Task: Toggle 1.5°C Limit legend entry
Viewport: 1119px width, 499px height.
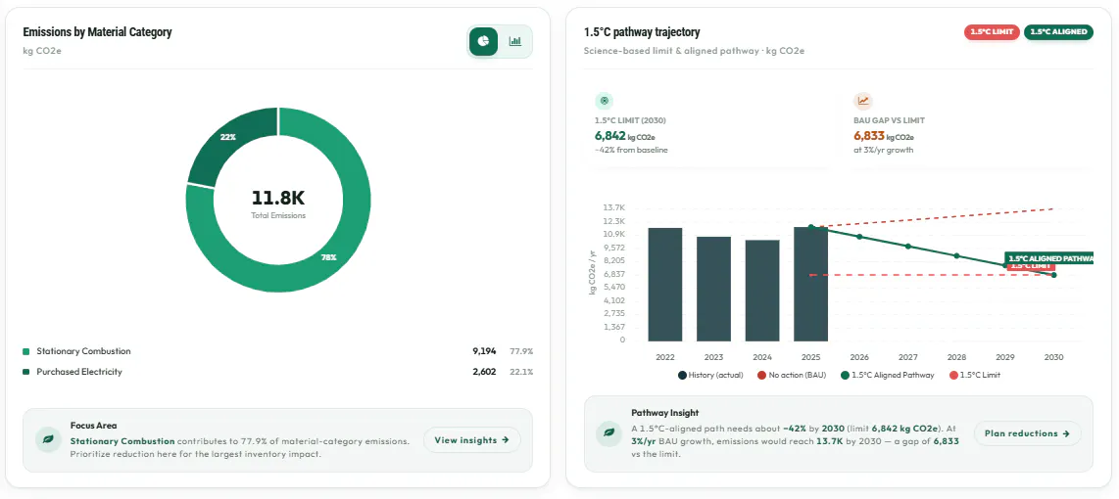Action: (x=975, y=375)
